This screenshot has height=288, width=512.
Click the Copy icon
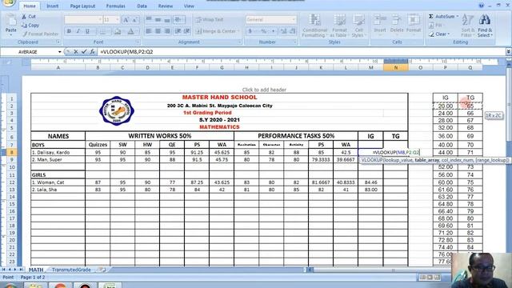24,25
